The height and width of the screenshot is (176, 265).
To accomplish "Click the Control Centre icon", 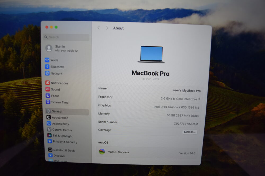I will tap(49, 129).
